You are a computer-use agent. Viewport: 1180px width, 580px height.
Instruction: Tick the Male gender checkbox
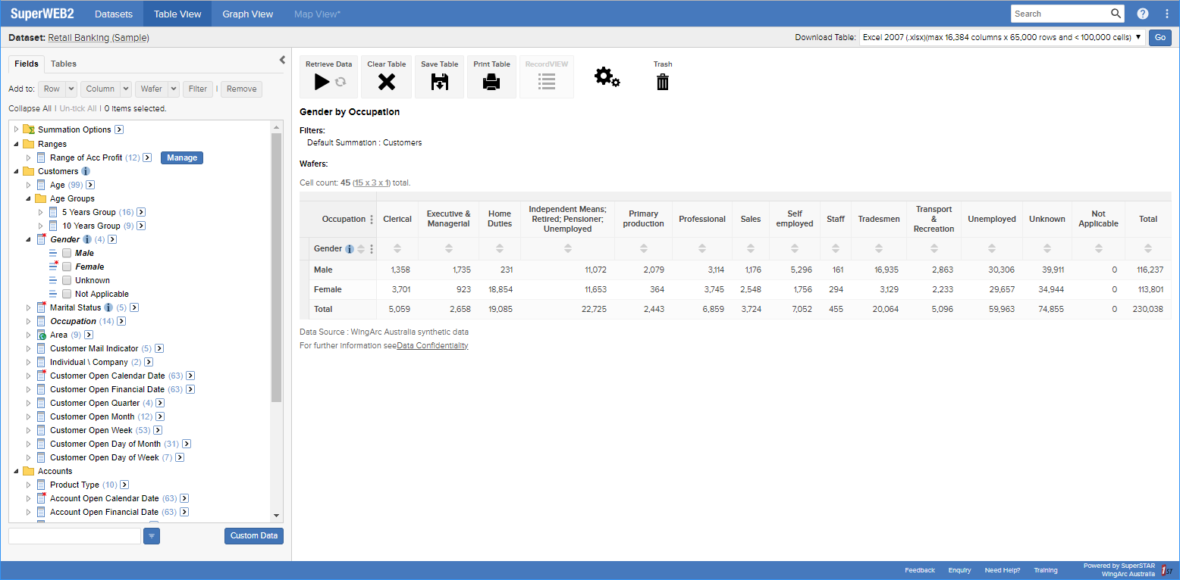(x=67, y=253)
